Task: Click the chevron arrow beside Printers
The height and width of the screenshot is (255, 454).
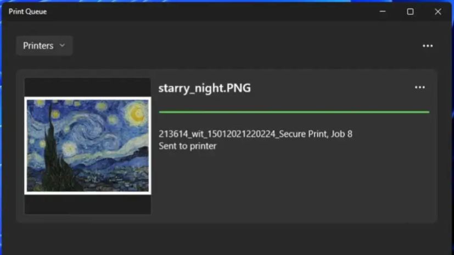Action: [62, 46]
